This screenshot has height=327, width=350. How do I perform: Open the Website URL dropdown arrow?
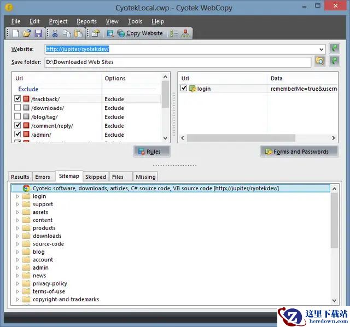click(321, 49)
